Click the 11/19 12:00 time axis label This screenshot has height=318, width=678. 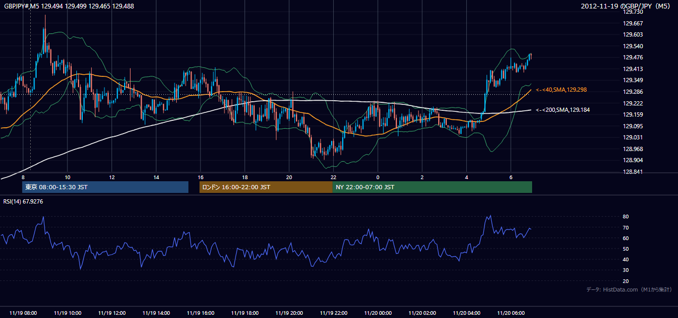(112, 313)
